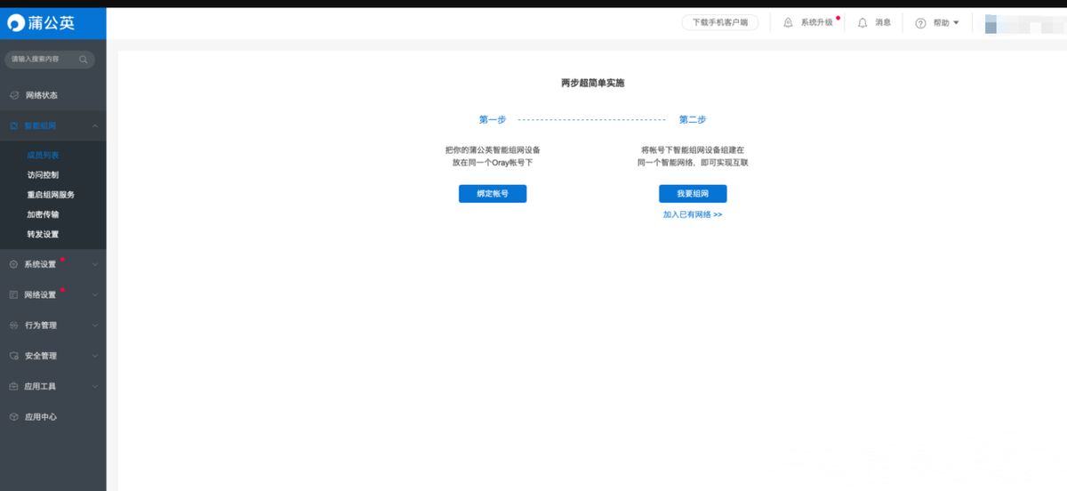Image resolution: width=1067 pixels, height=491 pixels.
Task: Click the 帮助 question mark icon
Action: (920, 23)
